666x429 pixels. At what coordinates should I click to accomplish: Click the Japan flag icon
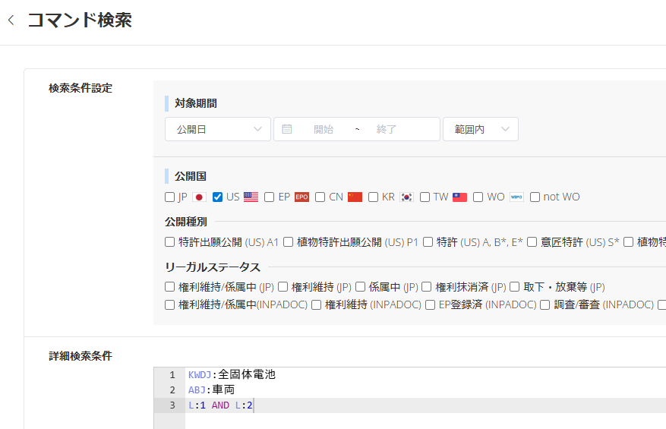point(199,197)
